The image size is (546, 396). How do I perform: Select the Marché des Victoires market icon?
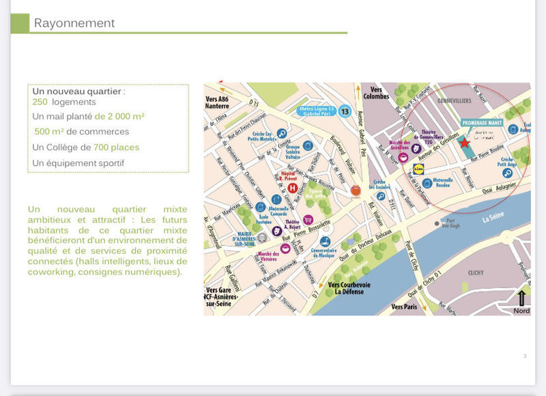[x=285, y=249]
